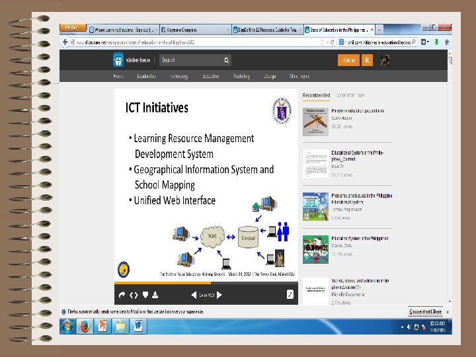Open the orange Firefox menu button
The height and width of the screenshot is (357, 476).
(x=73, y=27)
